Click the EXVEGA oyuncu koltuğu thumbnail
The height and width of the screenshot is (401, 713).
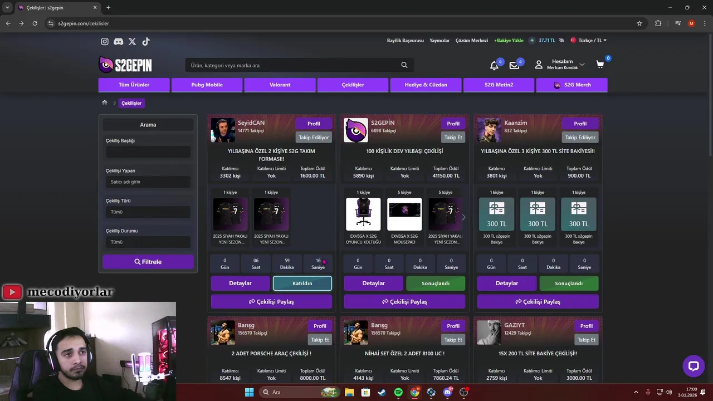click(x=363, y=214)
